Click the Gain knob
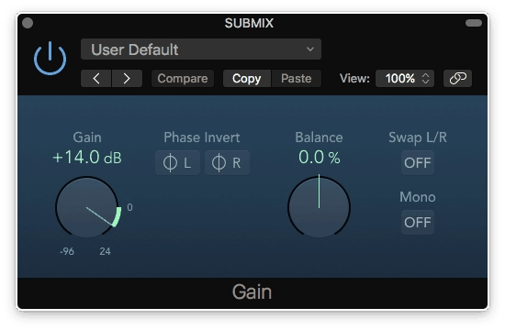Viewport: 505px width, 330px height. (x=87, y=207)
